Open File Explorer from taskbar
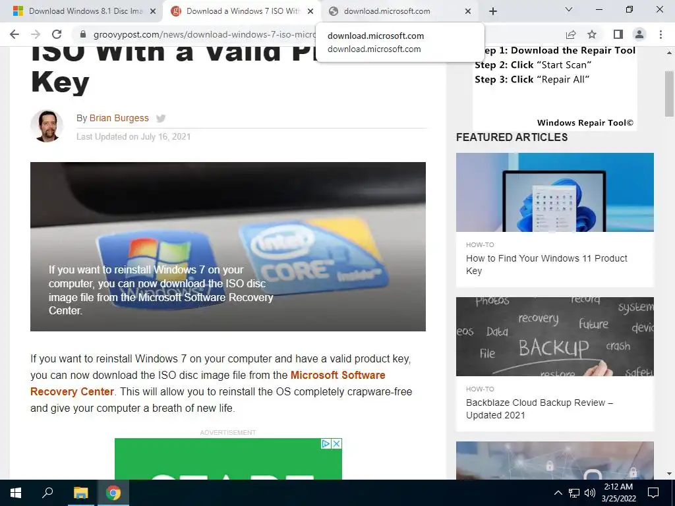 [x=80, y=493]
